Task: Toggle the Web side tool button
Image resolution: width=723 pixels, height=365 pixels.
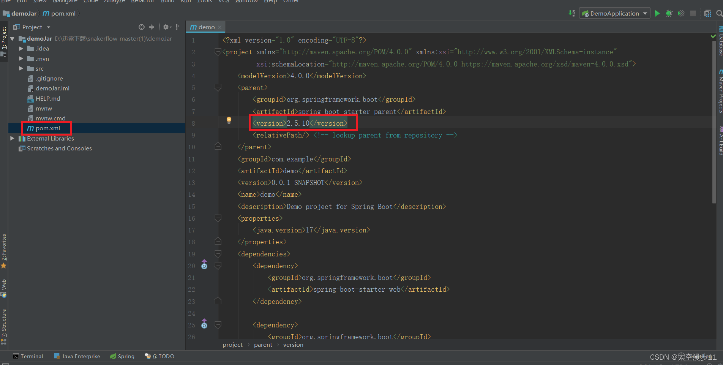Action: click(4, 289)
